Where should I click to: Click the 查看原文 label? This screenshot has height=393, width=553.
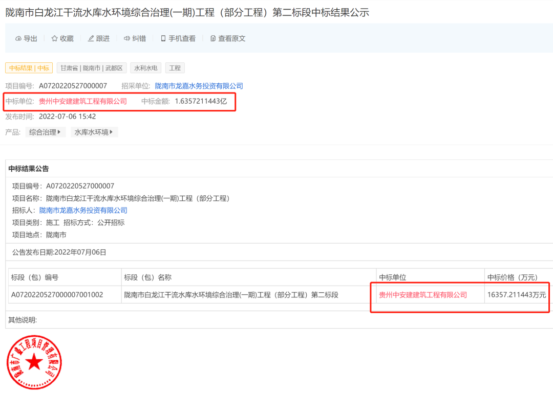(232, 38)
